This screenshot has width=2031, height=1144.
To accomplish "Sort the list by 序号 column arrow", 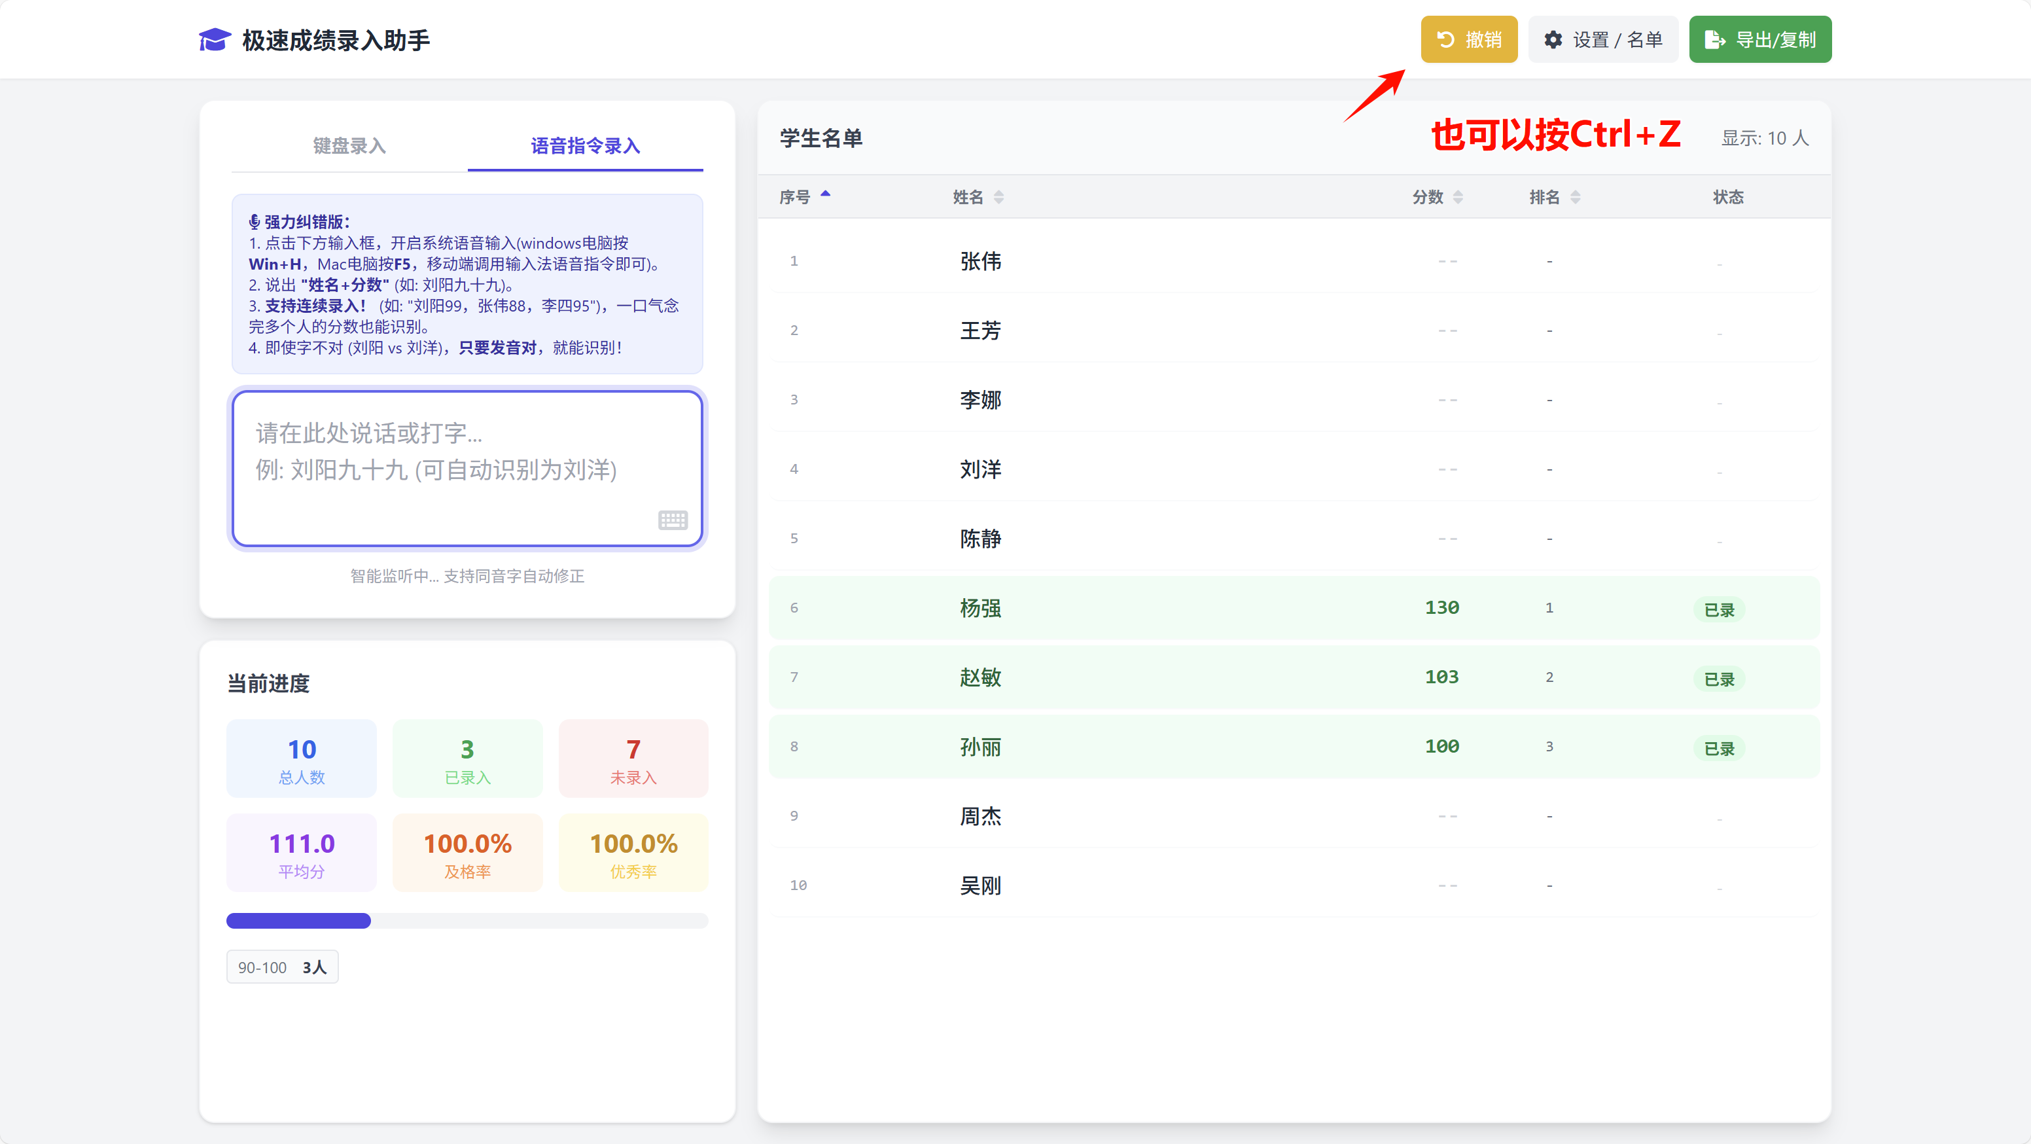I will pyautogui.click(x=826, y=194).
